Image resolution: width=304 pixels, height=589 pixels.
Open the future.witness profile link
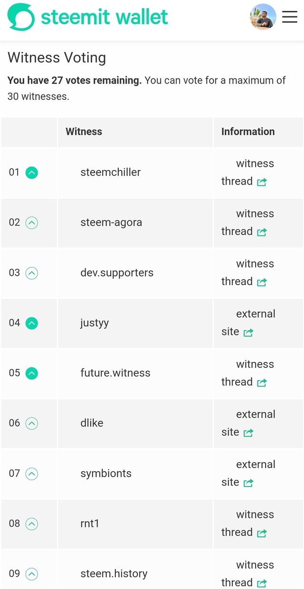[x=115, y=373]
